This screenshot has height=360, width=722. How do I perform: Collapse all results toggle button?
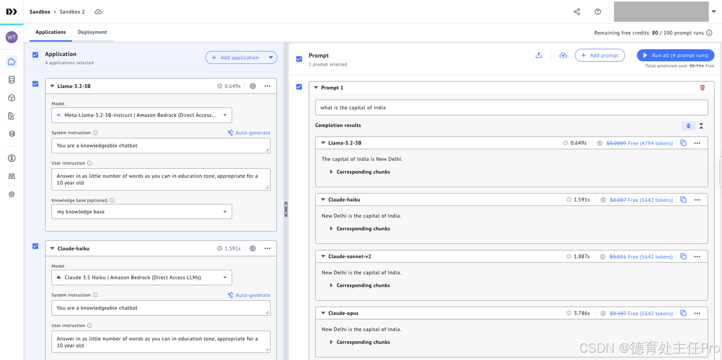point(701,126)
